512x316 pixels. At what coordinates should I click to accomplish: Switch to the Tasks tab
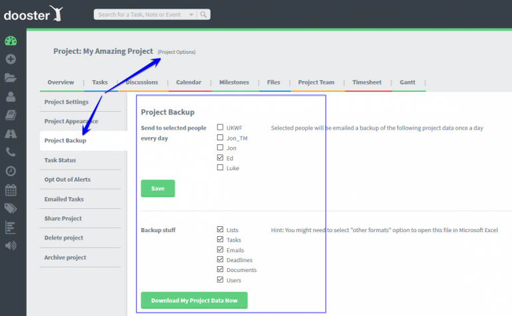99,82
